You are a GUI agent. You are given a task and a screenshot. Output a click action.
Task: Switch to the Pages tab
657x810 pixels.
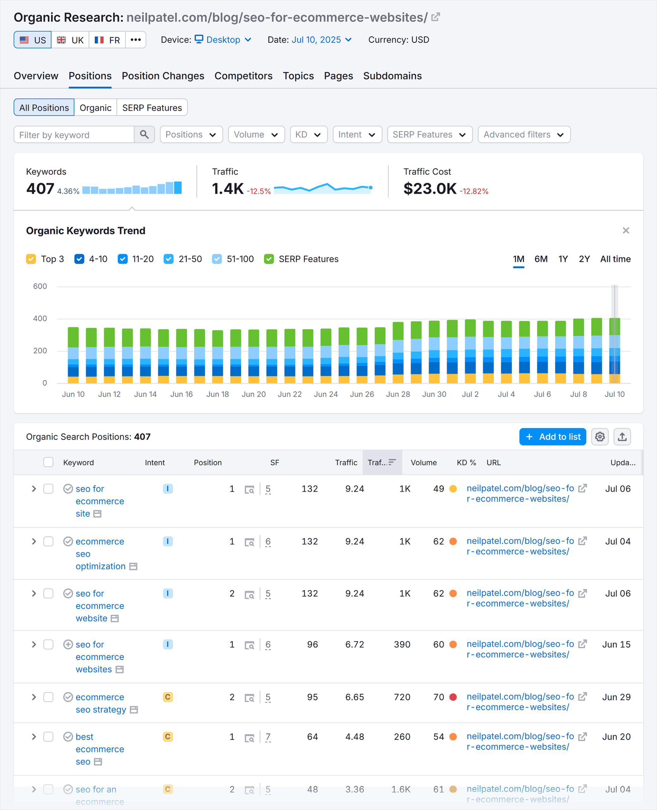pos(338,76)
